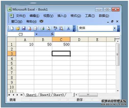This screenshot has height=108, width=129.
Task: Expand the standard toolbar options chevron
Action: point(74,28)
